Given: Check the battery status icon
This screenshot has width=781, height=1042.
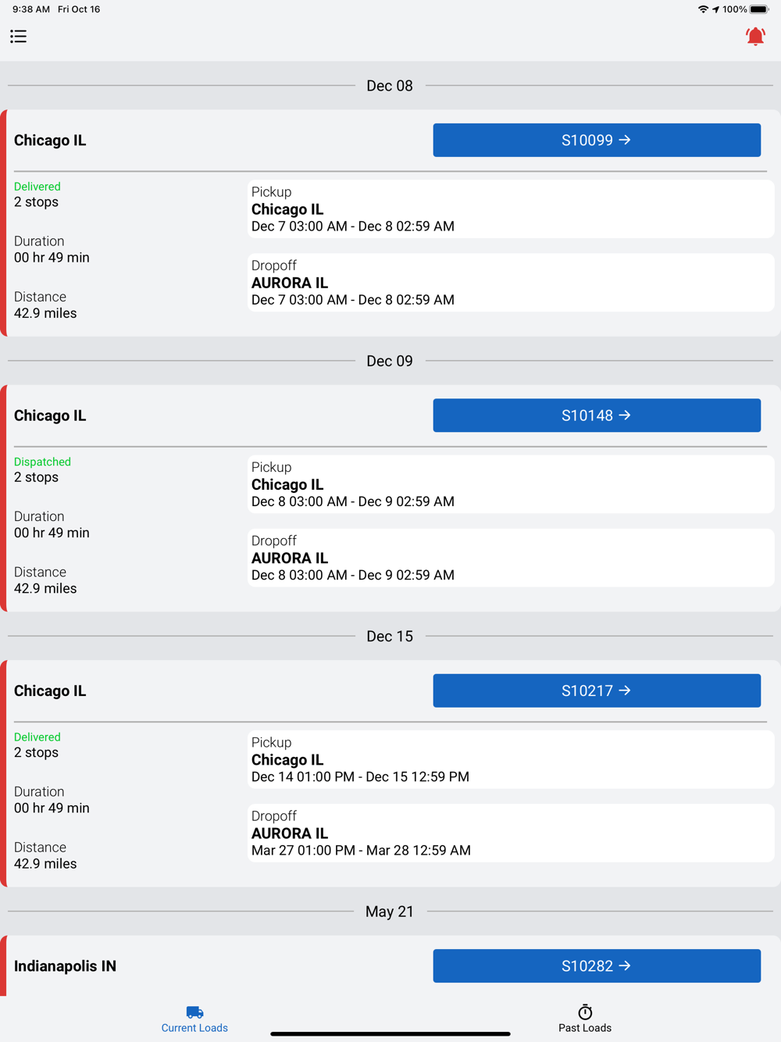Looking at the screenshot, I should click(x=759, y=9).
